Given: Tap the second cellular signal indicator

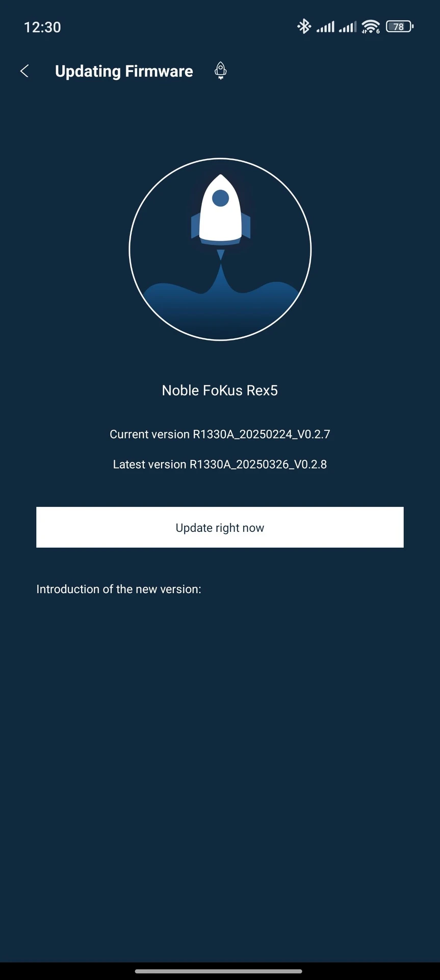Looking at the screenshot, I should click(347, 27).
